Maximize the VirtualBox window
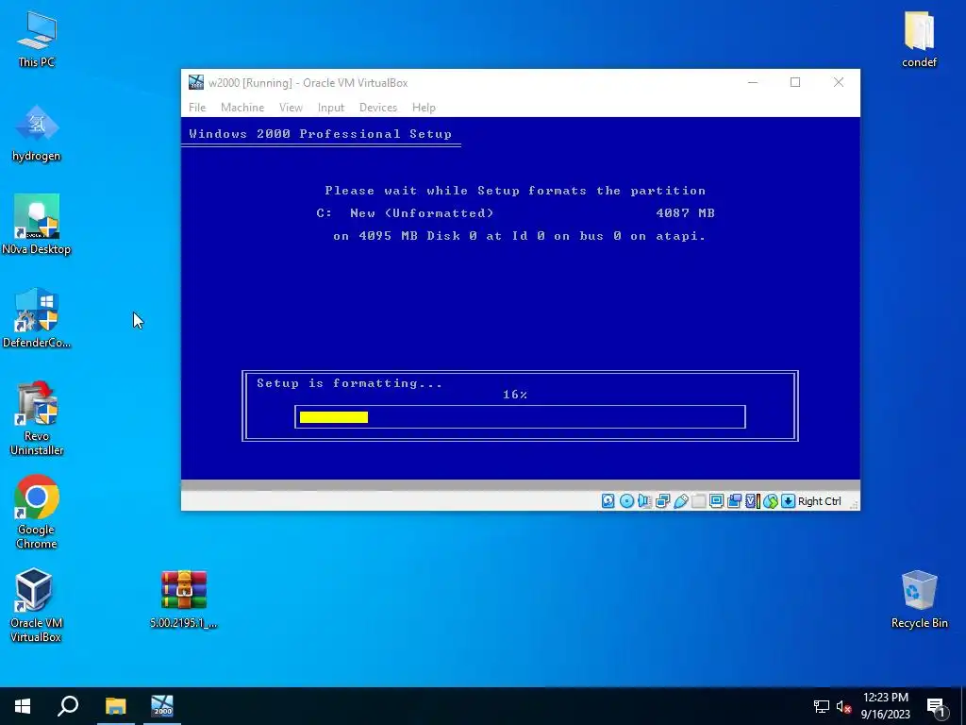Viewport: 966px width, 725px height. coord(795,83)
